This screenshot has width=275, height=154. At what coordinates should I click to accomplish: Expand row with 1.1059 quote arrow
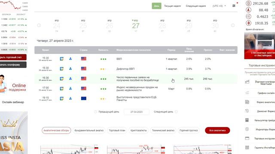click(26, 19)
